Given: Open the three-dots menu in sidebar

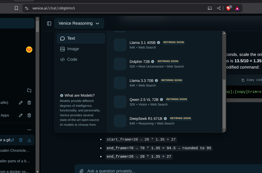Looking at the screenshot, I should point(29,130).
